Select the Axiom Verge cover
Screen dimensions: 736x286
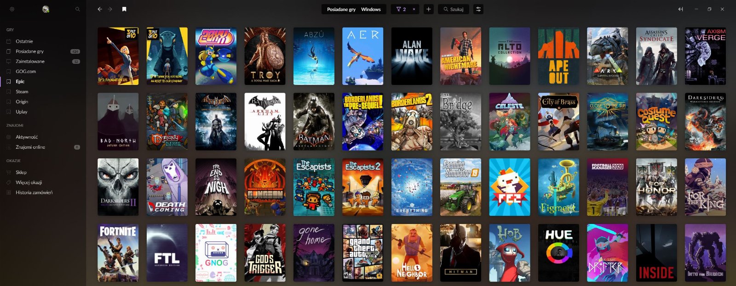[x=705, y=56]
